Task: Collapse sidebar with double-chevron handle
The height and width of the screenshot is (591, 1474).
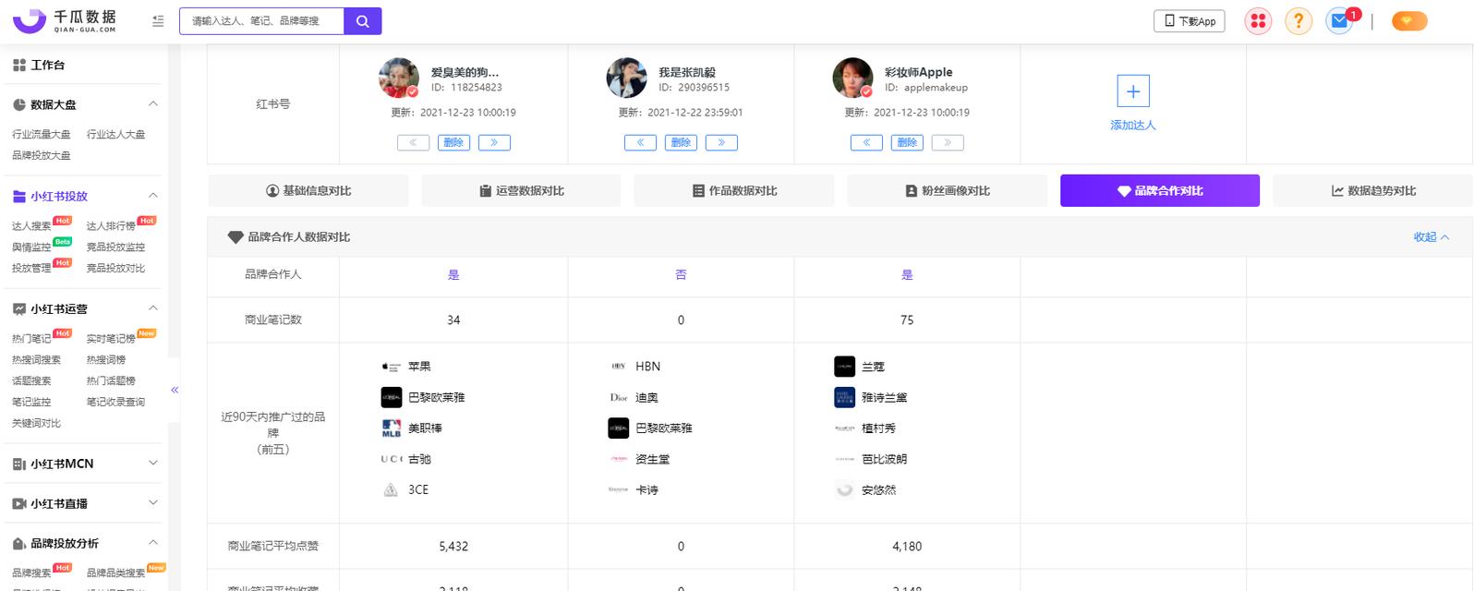Action: point(175,390)
